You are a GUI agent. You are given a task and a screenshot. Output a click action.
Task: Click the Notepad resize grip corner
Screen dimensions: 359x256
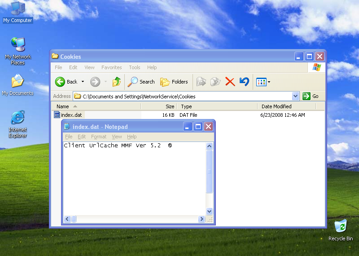[x=210, y=219]
